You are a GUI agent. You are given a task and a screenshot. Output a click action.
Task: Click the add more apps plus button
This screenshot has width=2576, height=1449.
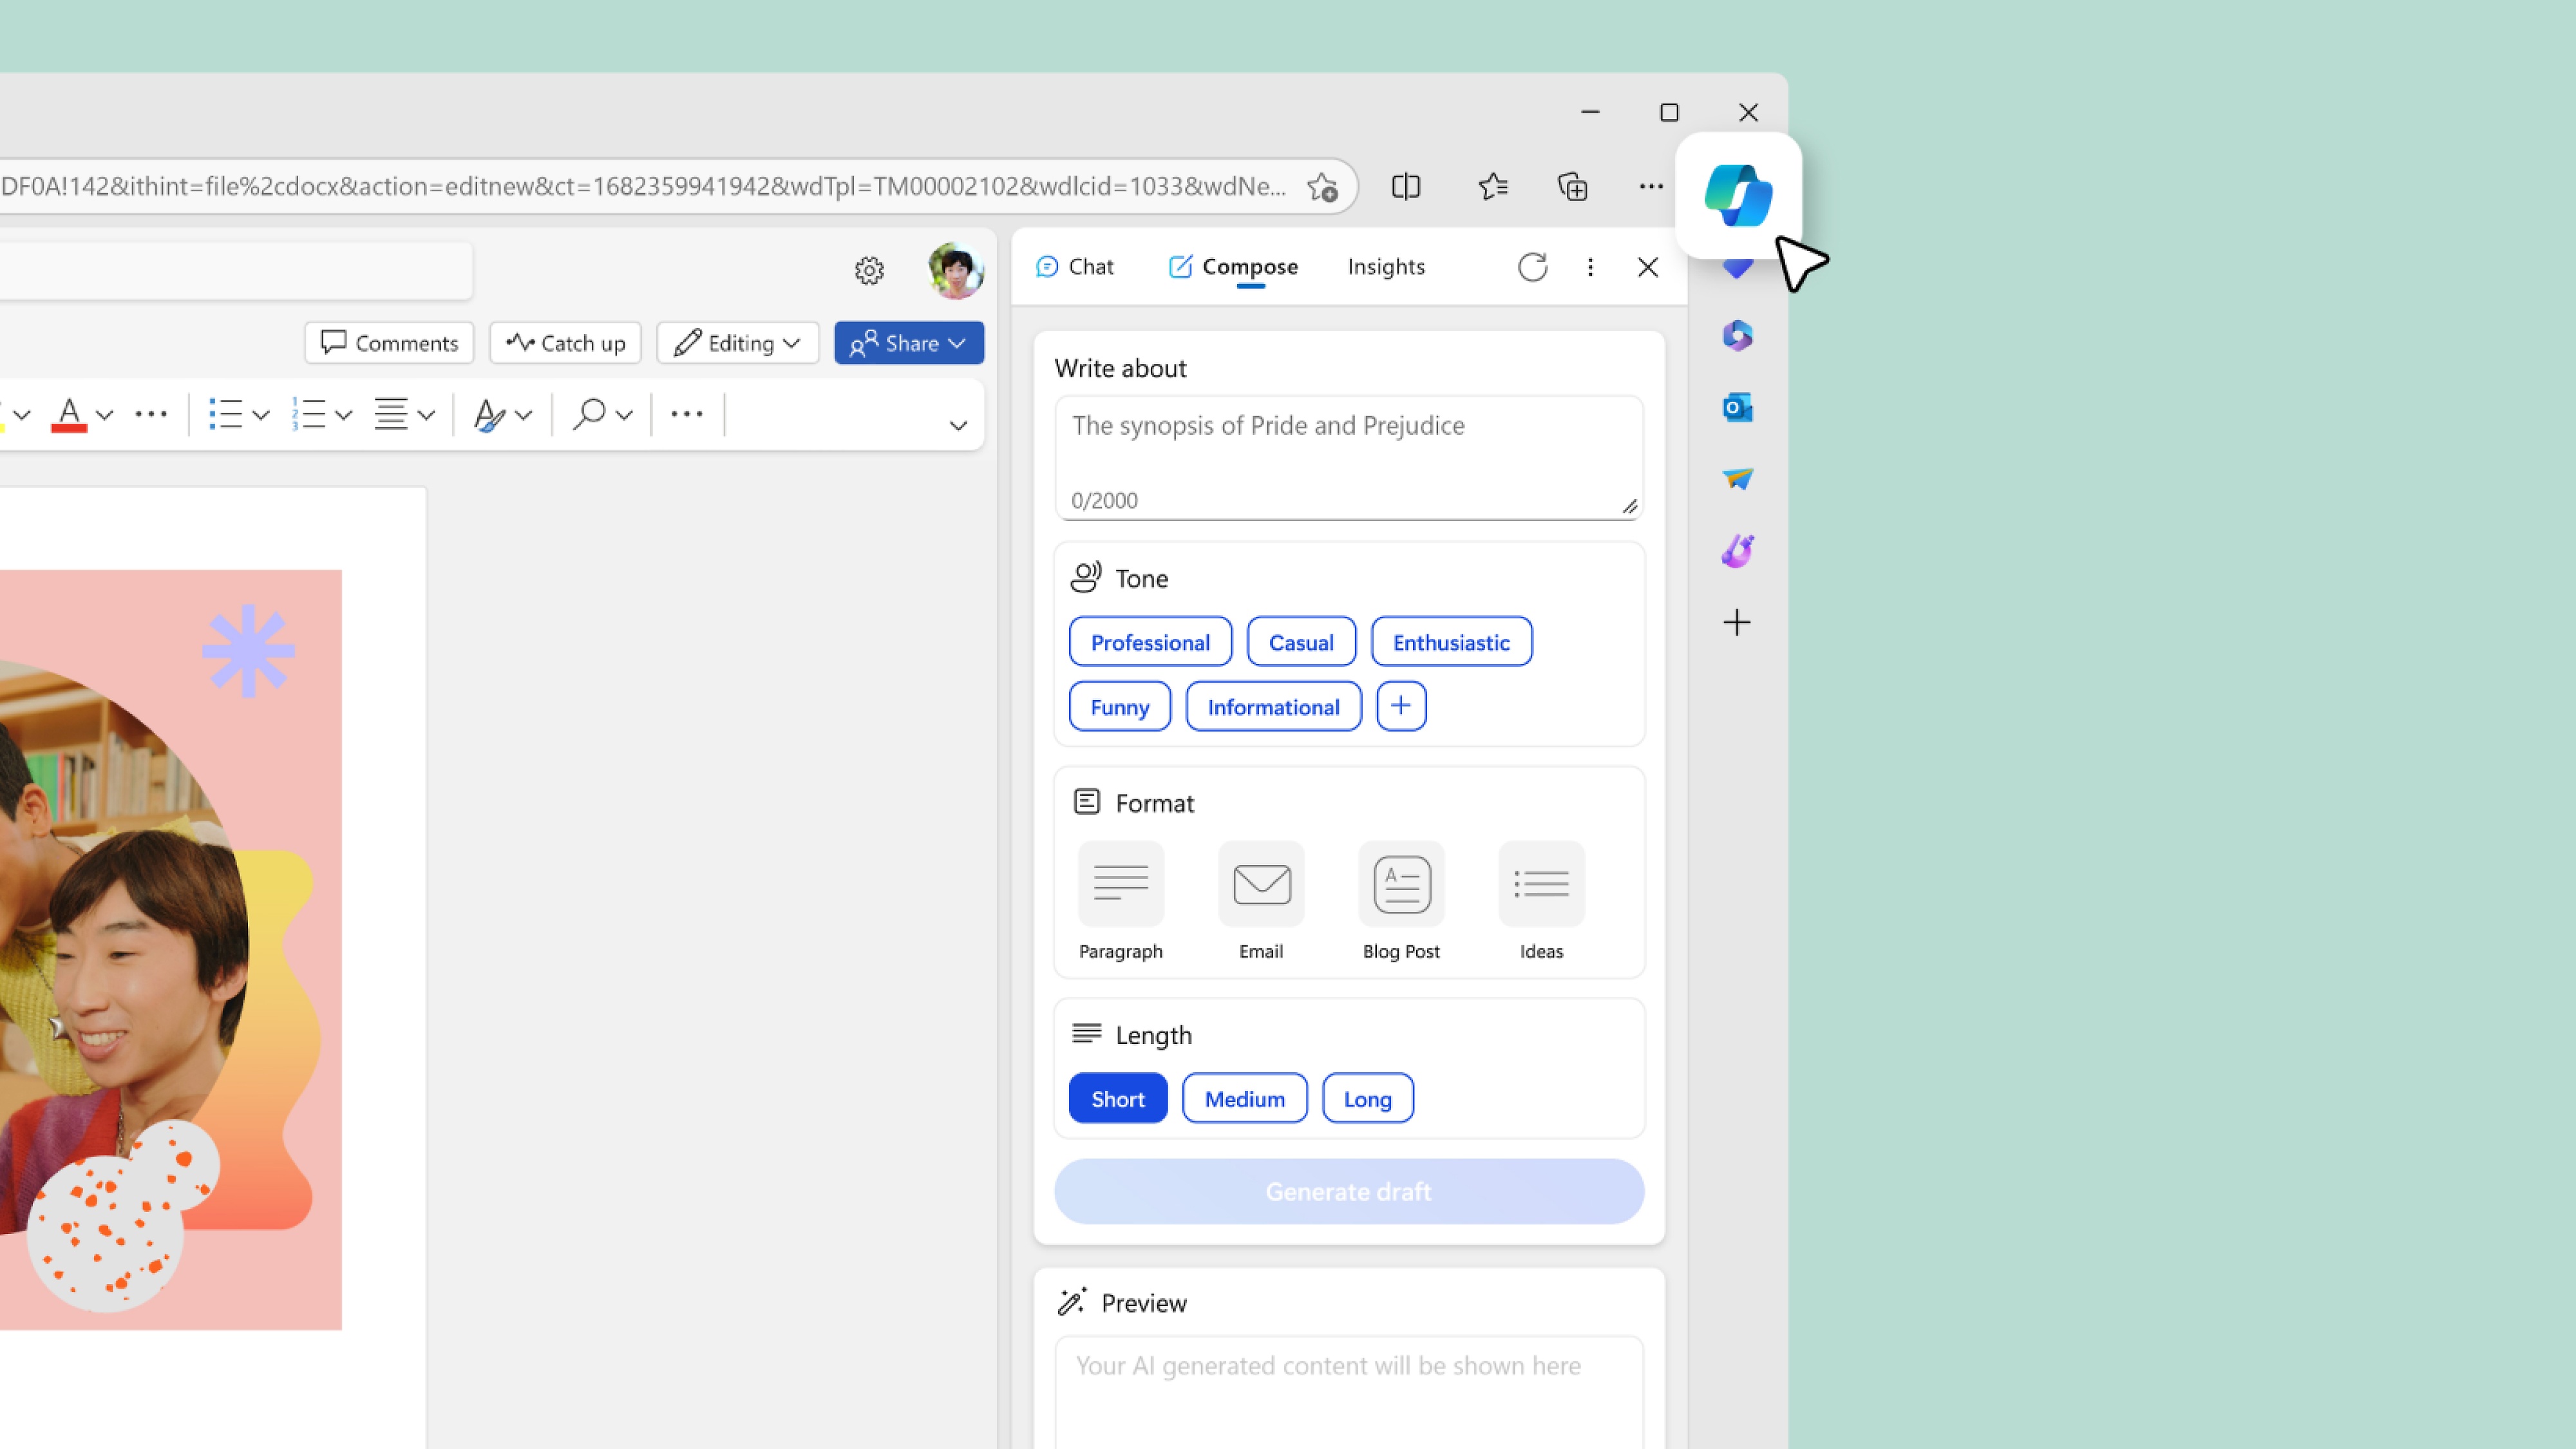click(x=1736, y=621)
